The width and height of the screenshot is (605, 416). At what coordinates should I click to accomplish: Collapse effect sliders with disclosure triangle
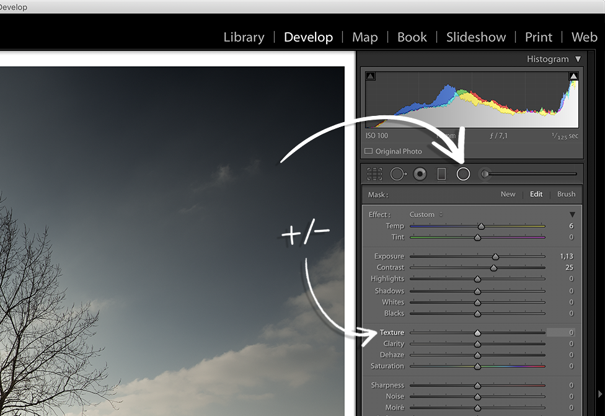tap(572, 215)
